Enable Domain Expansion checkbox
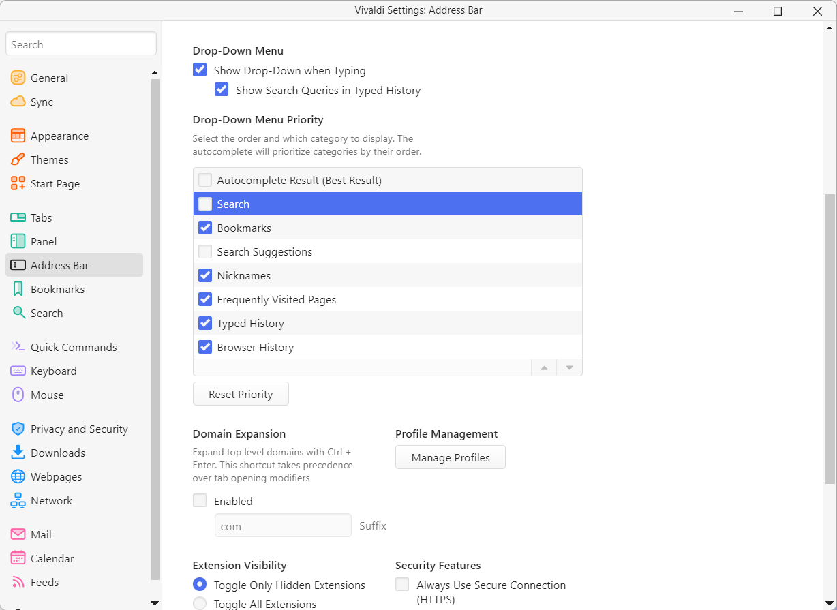 (200, 500)
